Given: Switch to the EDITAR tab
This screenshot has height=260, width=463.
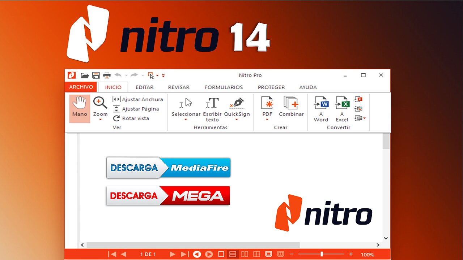Looking at the screenshot, I should click(145, 87).
